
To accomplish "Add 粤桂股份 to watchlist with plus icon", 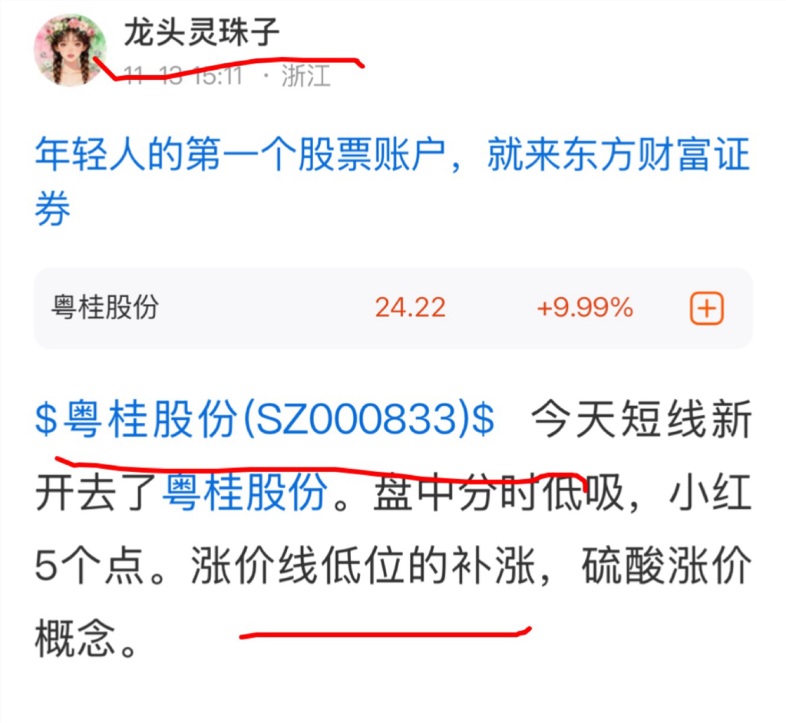I will click(707, 308).
